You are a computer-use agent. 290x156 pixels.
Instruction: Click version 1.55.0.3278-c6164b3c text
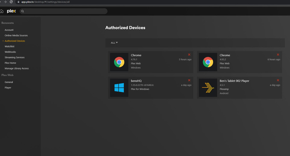[x=142, y=85]
